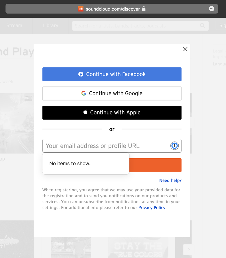Click the orange button below email field
The height and width of the screenshot is (258, 226).
pyautogui.click(x=155, y=165)
